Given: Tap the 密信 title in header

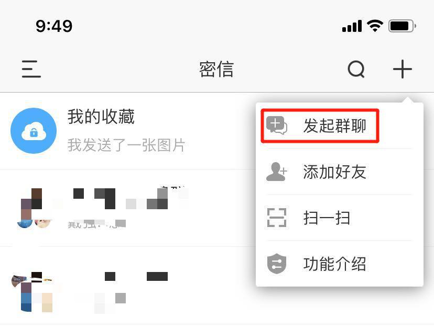Looking at the screenshot, I should 216,69.
